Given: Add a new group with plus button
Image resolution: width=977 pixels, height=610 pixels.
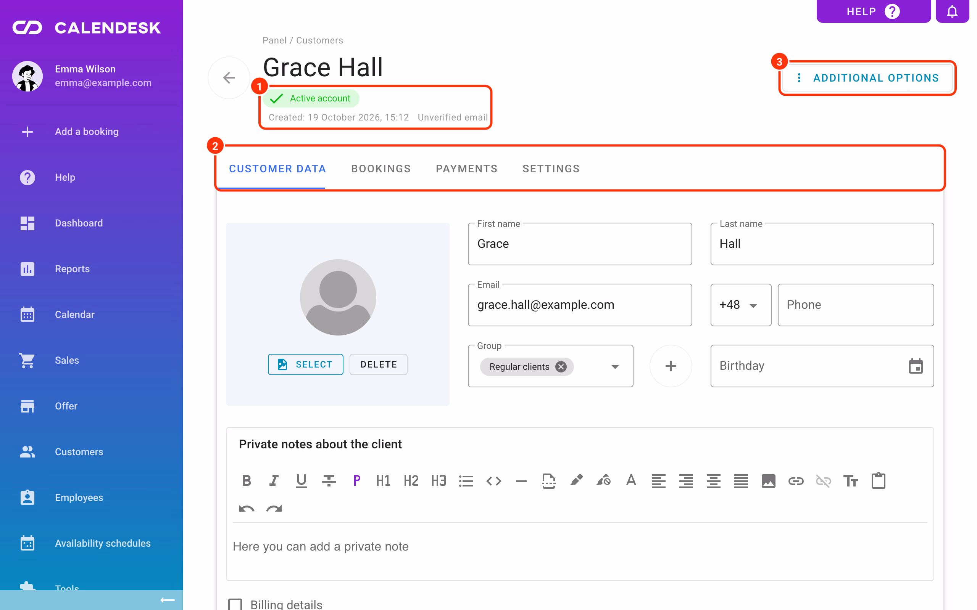Looking at the screenshot, I should pyautogui.click(x=671, y=366).
